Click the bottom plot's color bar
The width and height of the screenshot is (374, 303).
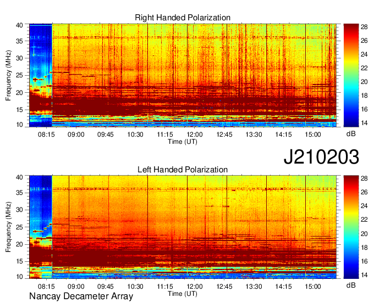[351, 227]
